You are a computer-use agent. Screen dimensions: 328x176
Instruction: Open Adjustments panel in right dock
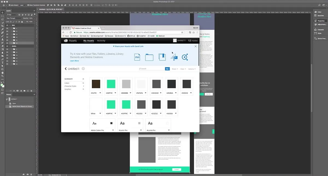click(320, 24)
